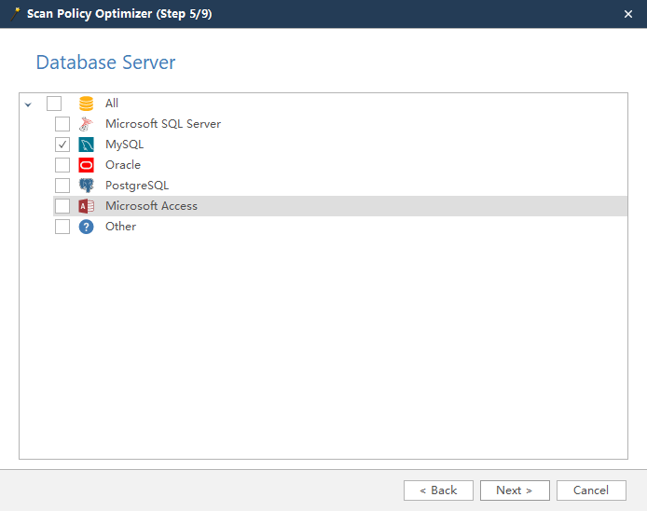Screen dimensions: 647x511
Task: Click the 'Oracle' label text
Action: [123, 165]
